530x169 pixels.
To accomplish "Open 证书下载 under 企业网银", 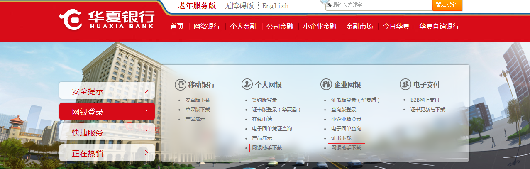I will (341, 138).
